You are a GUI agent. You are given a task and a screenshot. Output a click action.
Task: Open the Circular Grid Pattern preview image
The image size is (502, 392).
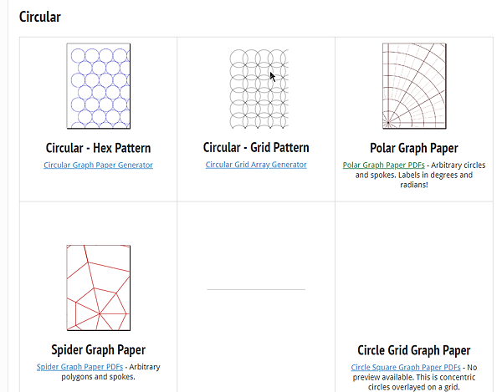pyautogui.click(x=255, y=87)
